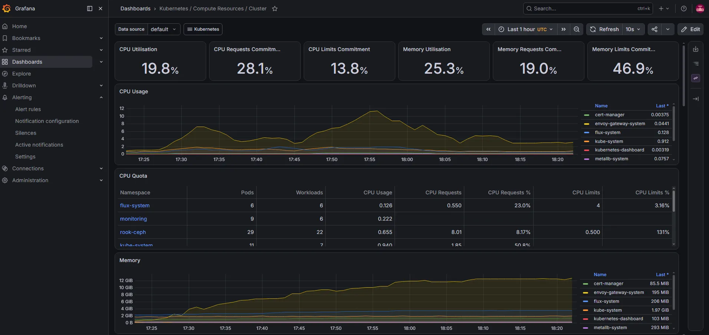Toggle kube-system series in Memory legend

pyautogui.click(x=607, y=310)
